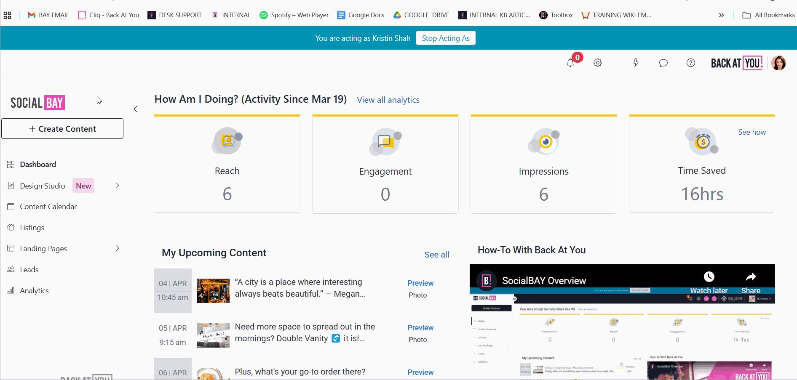Open INTERNAL KB ARTIC... bookmark
The width and height of the screenshot is (797, 380).
point(495,15)
